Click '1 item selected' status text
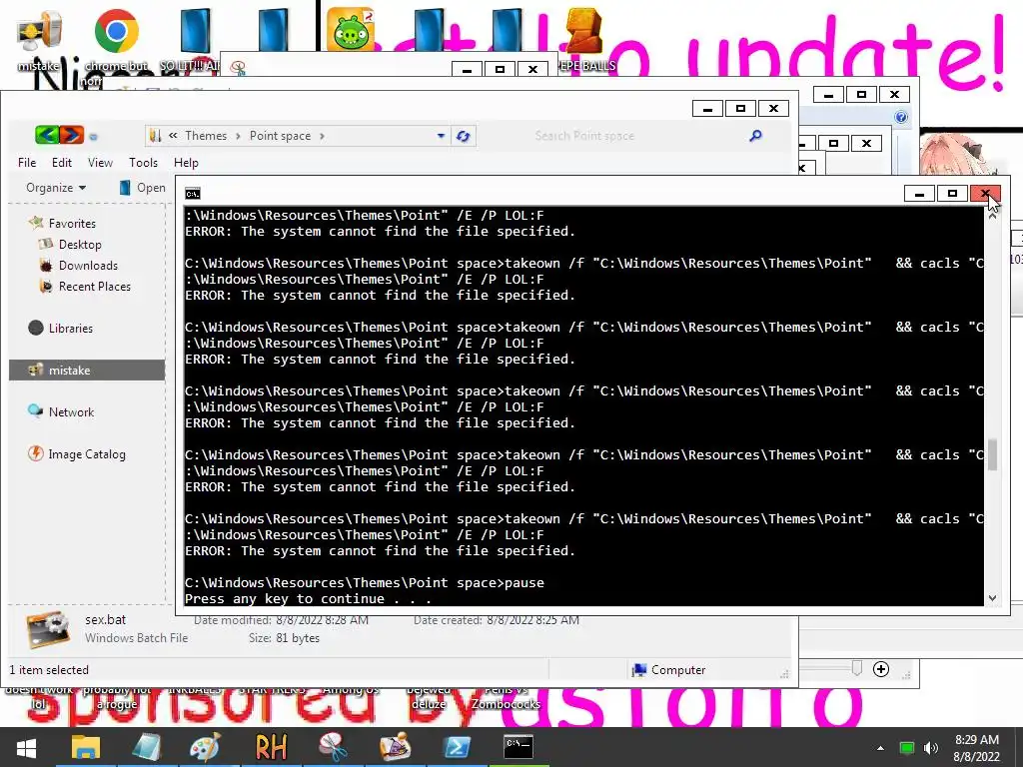Viewport: 1023px width, 767px height. [49, 670]
